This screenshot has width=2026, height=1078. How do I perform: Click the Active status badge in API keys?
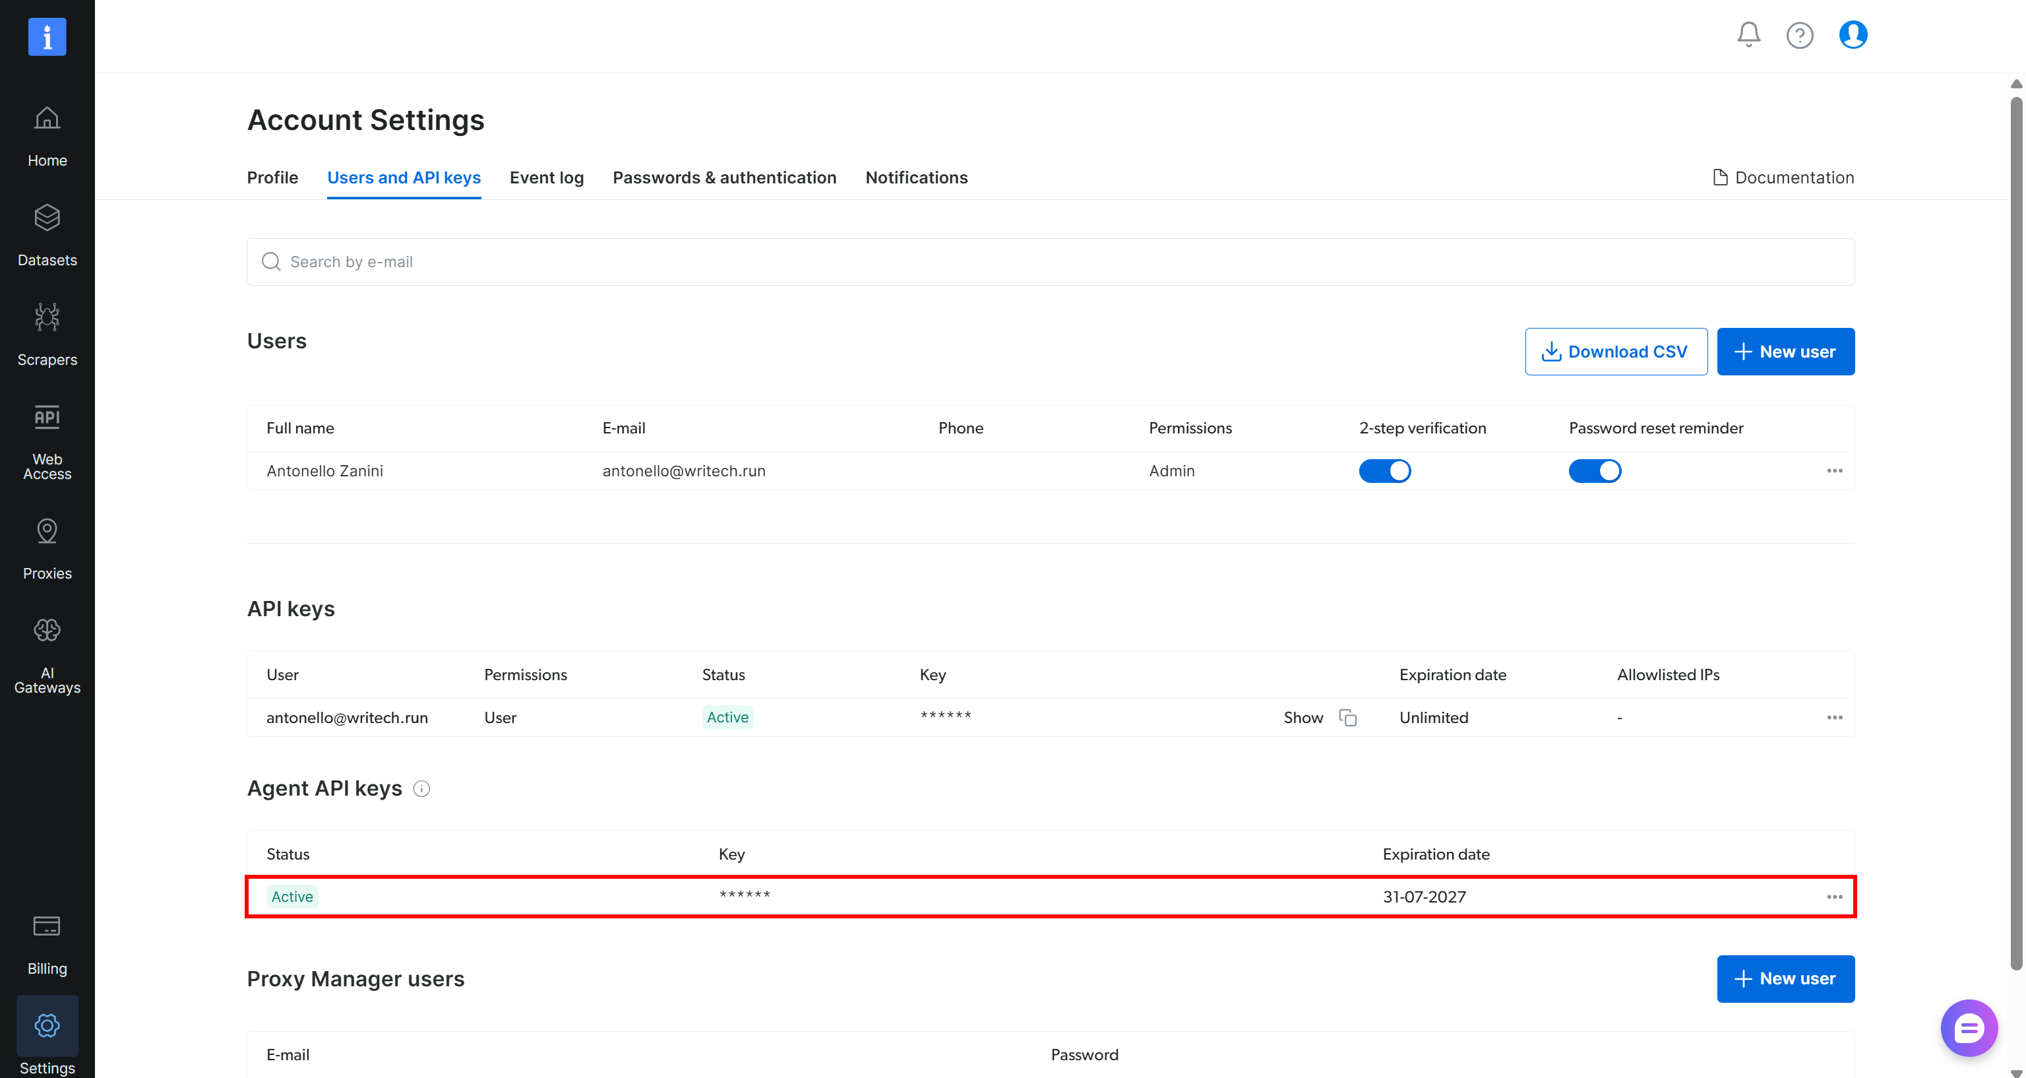pyautogui.click(x=727, y=718)
